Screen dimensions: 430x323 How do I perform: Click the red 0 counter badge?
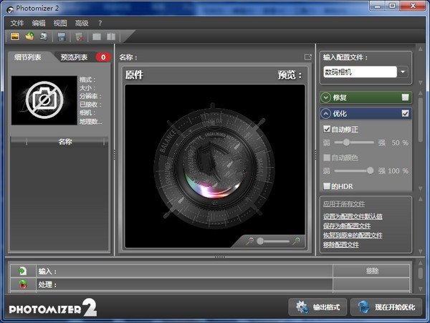click(x=103, y=57)
